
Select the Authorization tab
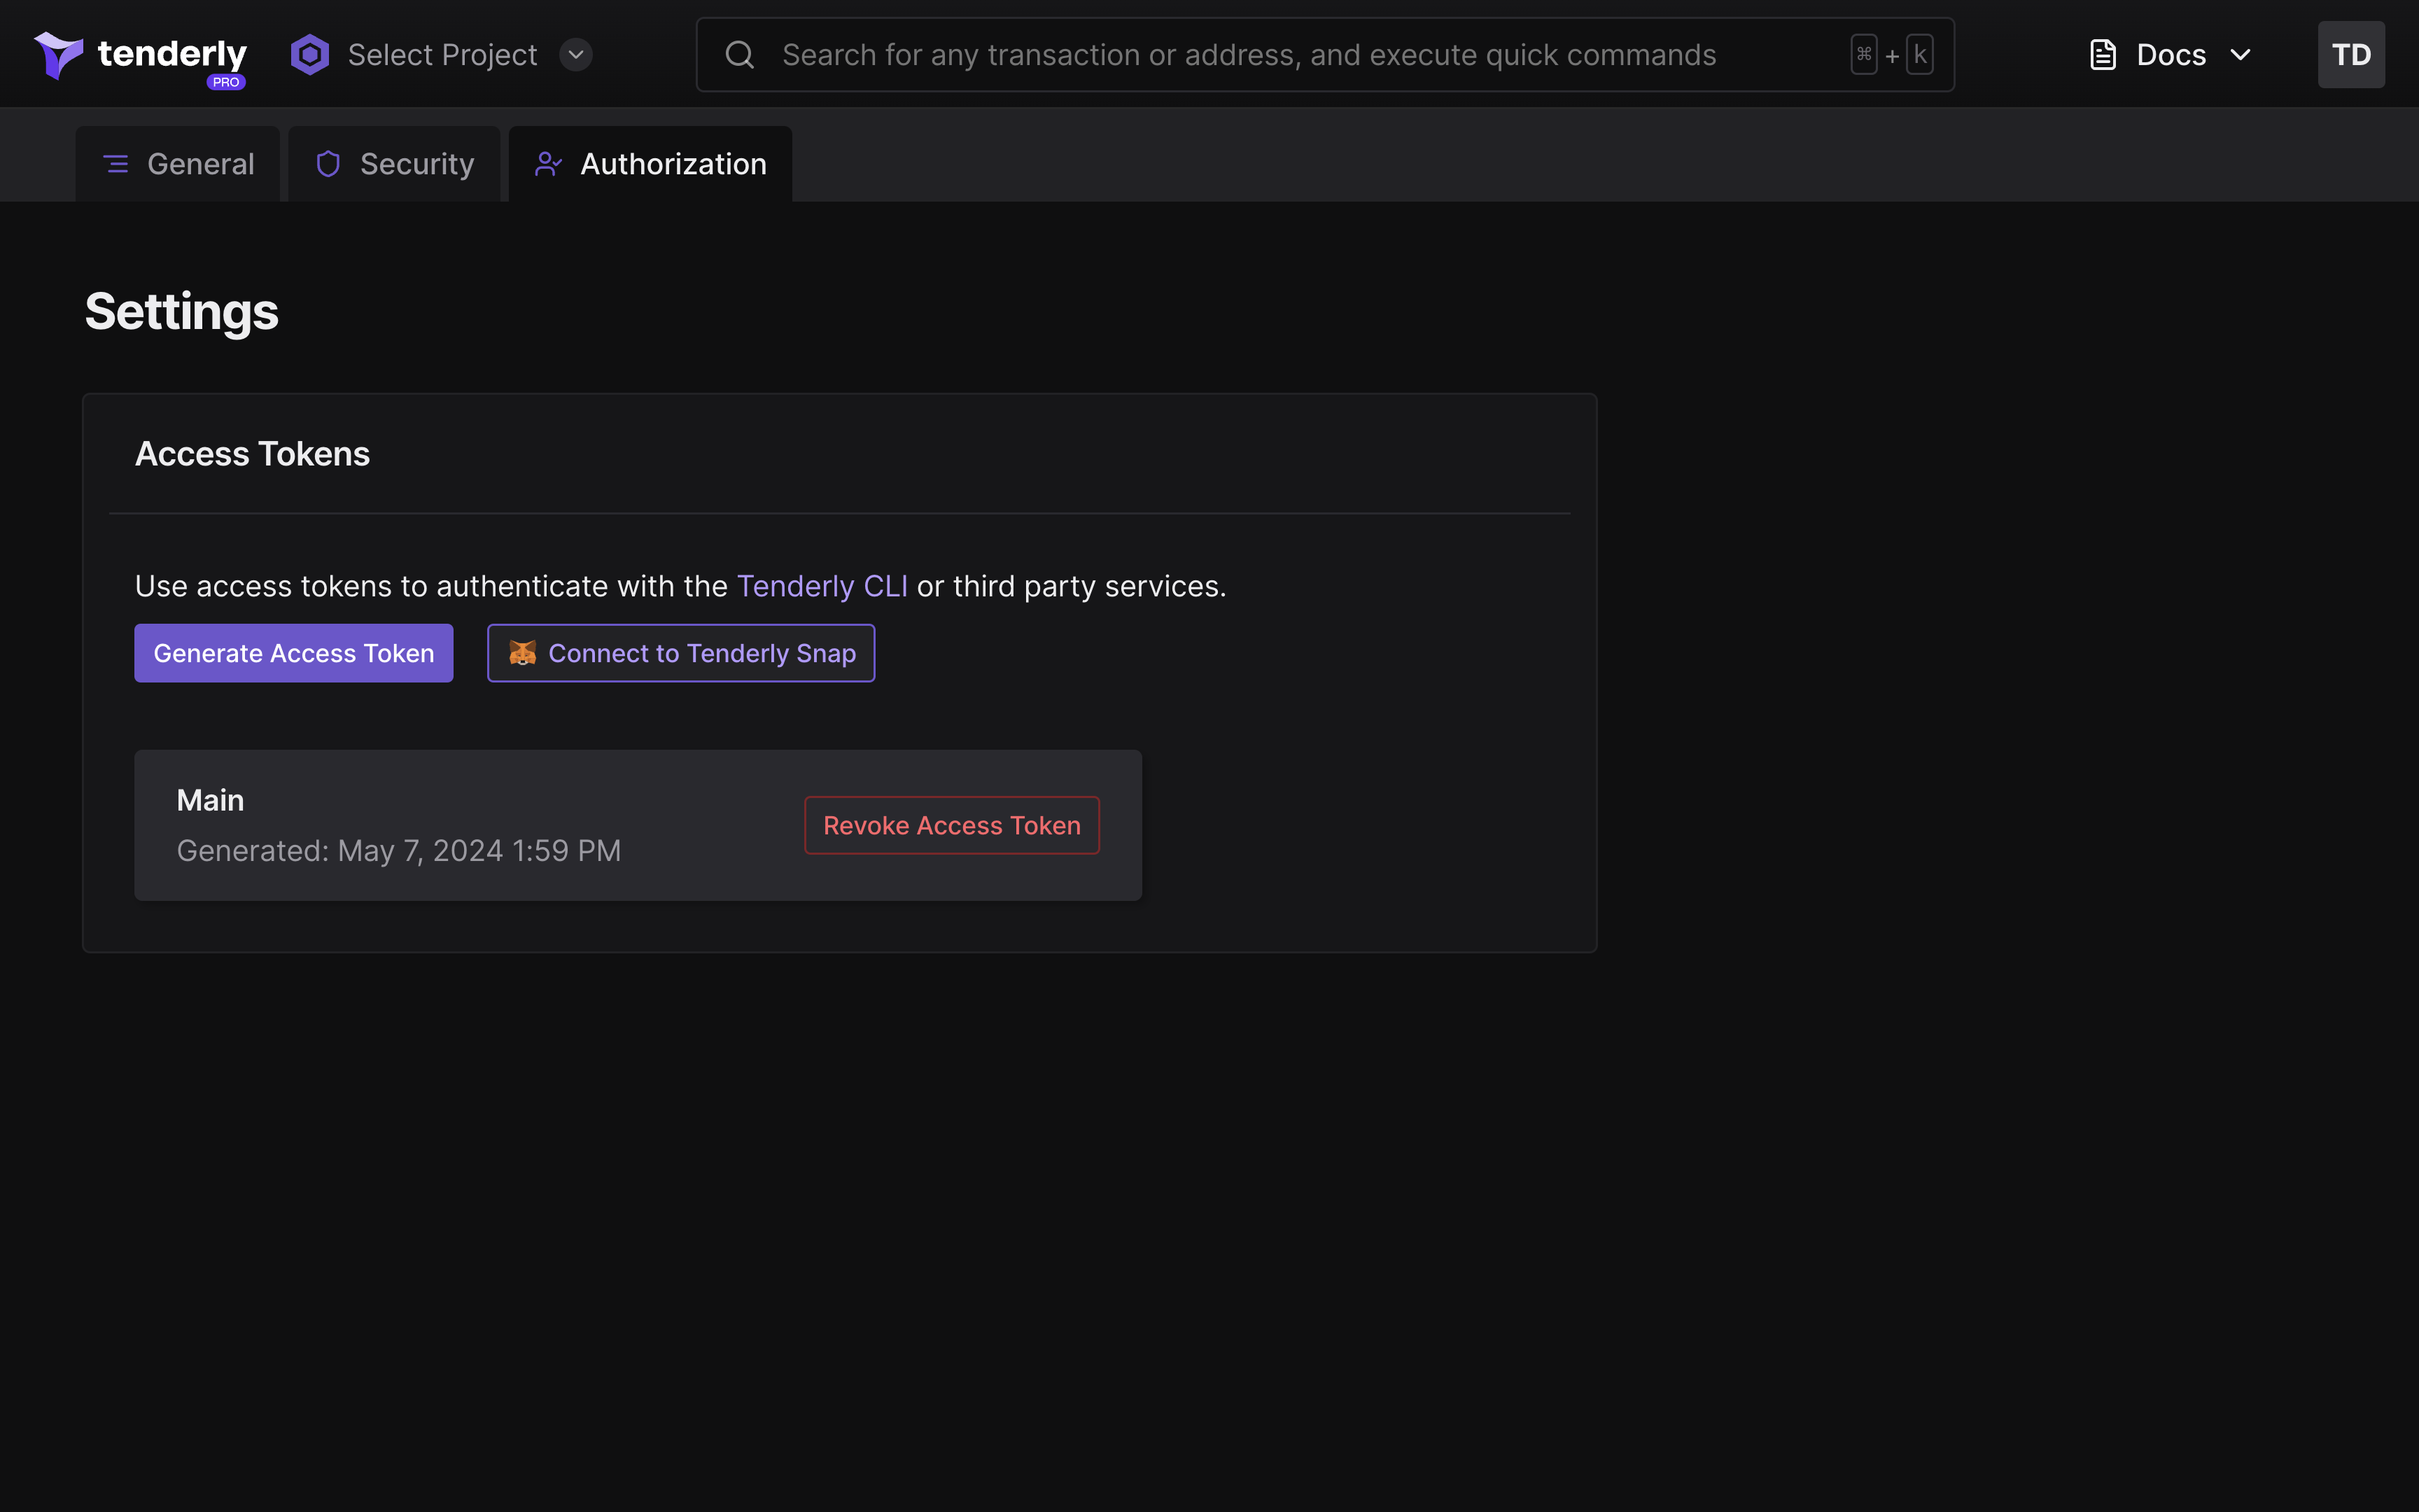tap(651, 164)
